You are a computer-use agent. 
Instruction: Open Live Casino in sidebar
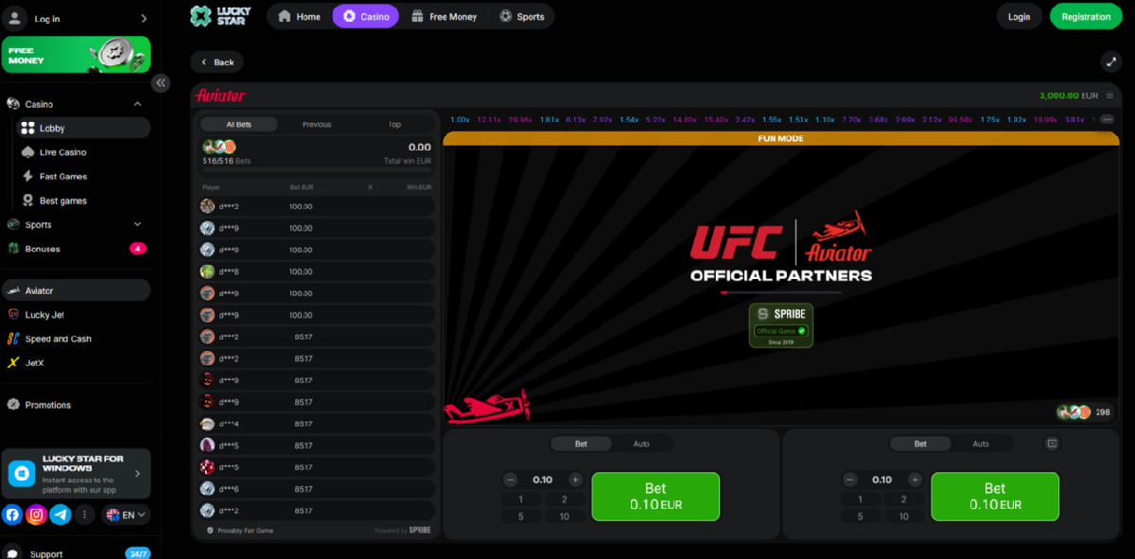pos(62,152)
